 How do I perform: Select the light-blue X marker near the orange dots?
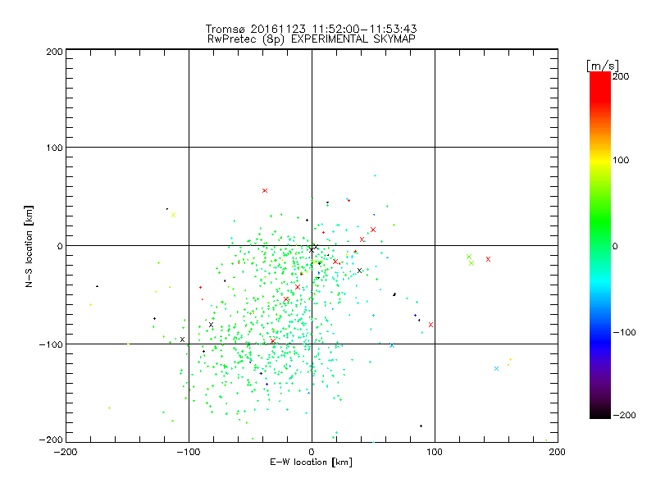tap(497, 368)
